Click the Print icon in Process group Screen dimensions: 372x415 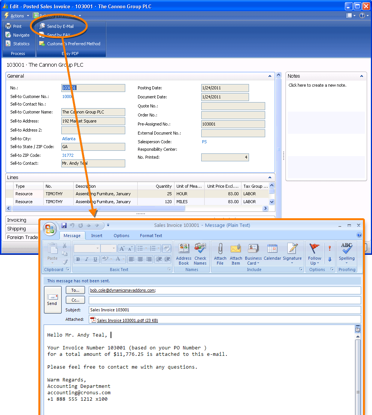8,26
